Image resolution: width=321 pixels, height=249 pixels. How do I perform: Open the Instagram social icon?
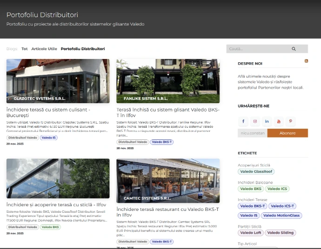tap(255, 121)
